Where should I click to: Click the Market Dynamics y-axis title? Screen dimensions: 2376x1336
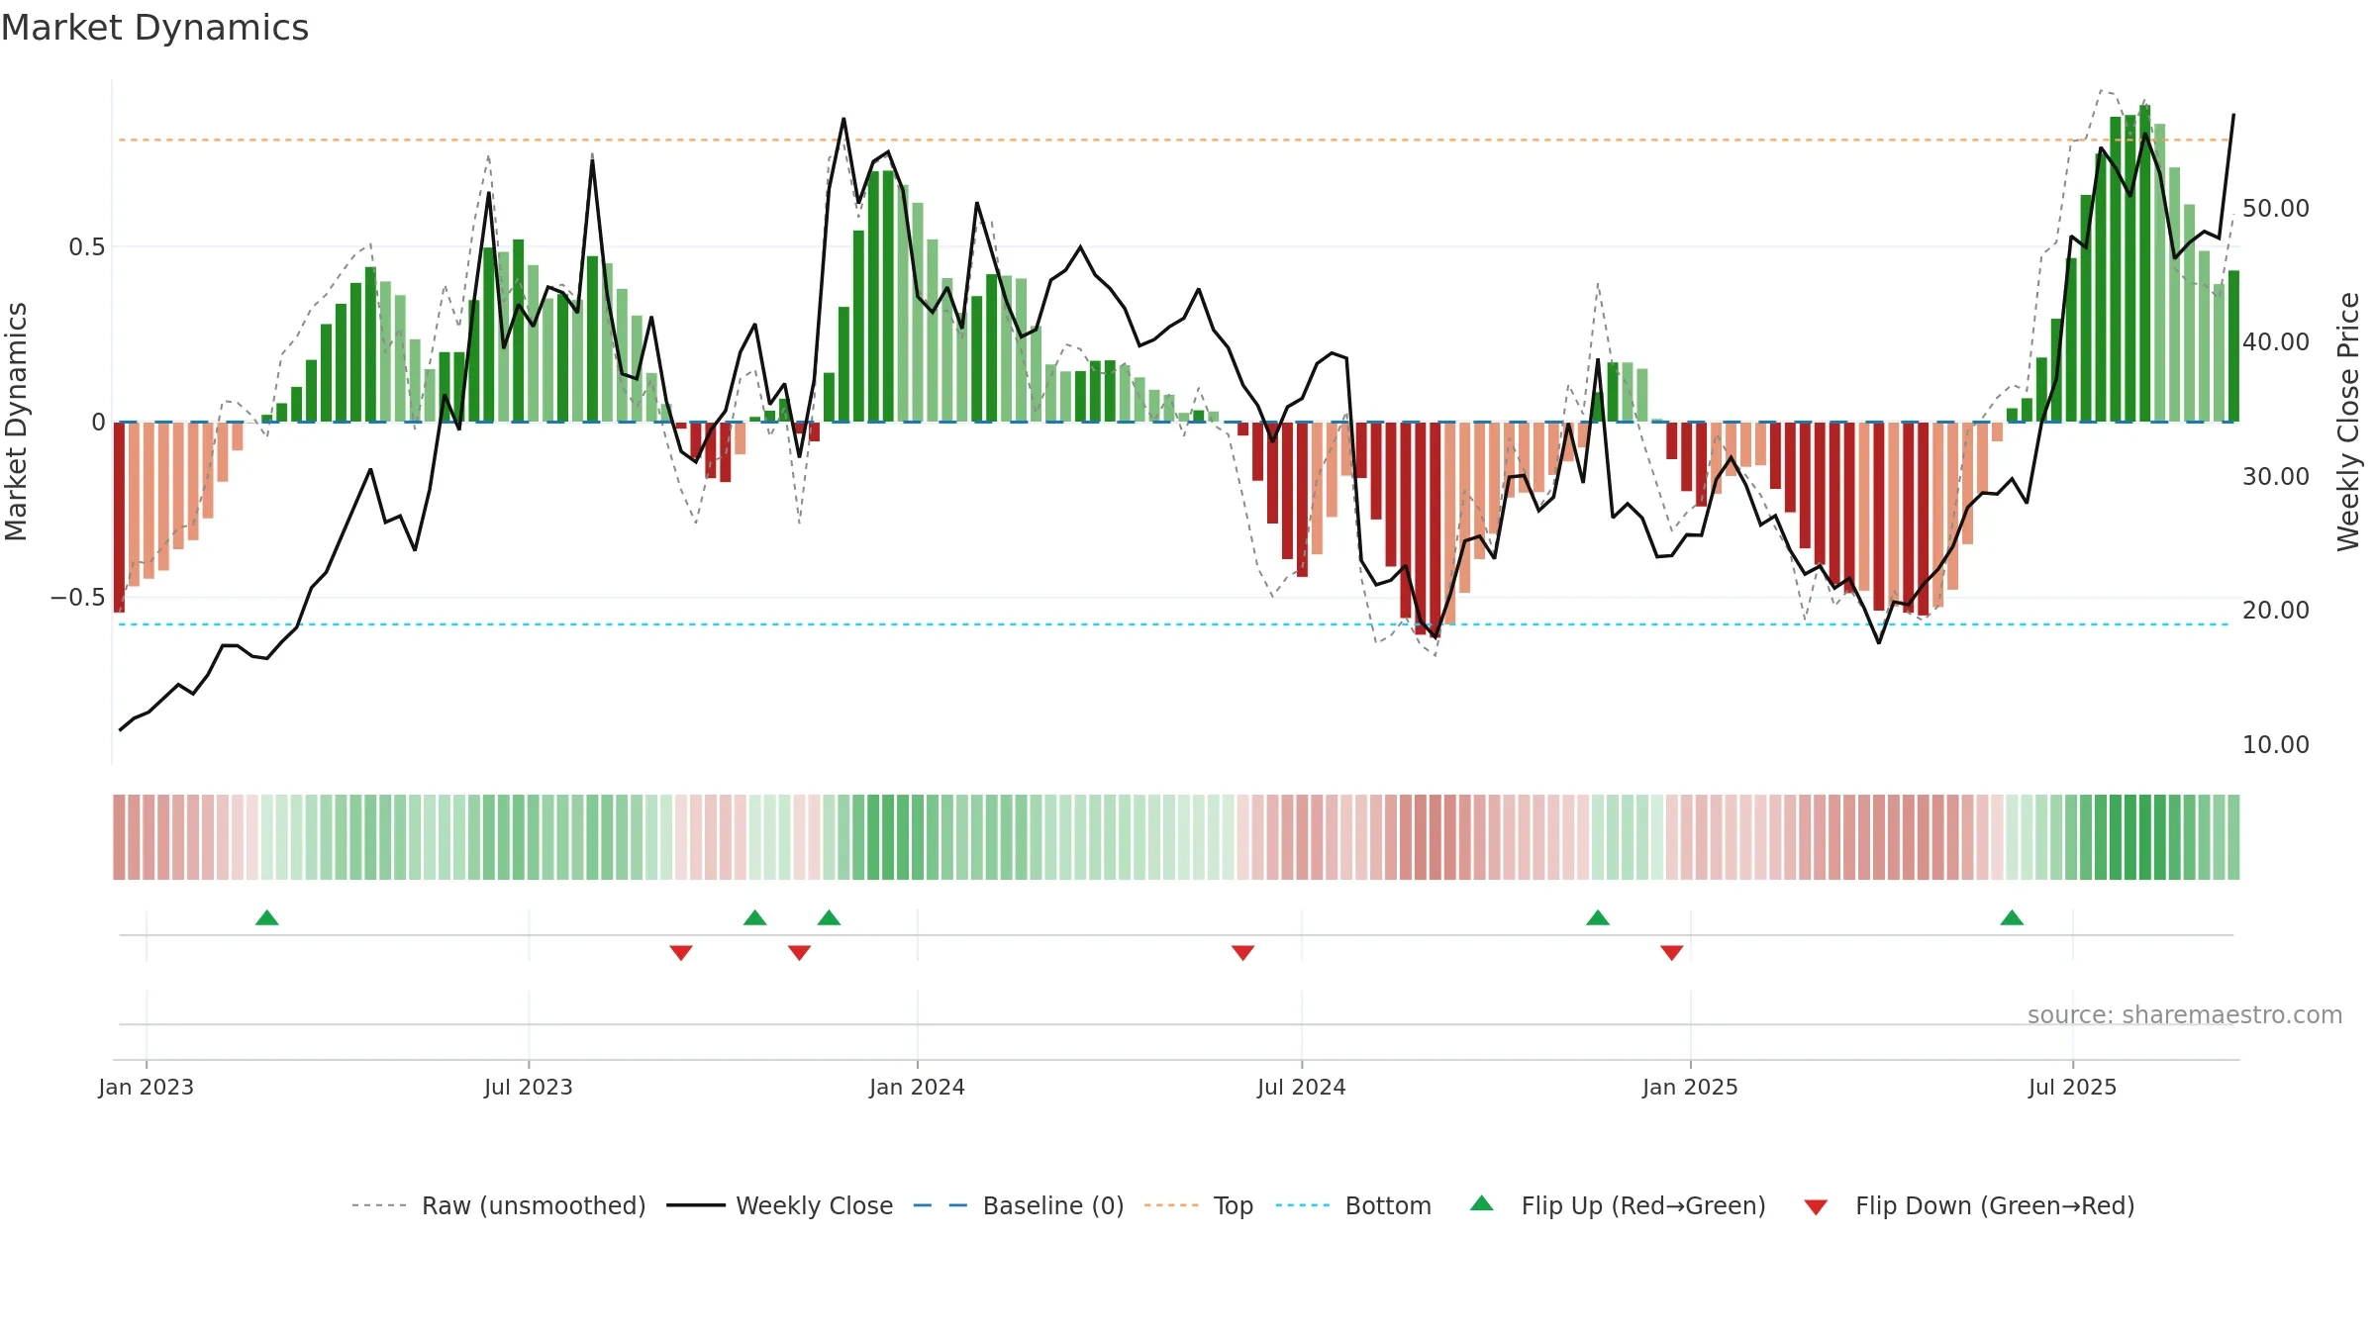pyautogui.click(x=16, y=422)
